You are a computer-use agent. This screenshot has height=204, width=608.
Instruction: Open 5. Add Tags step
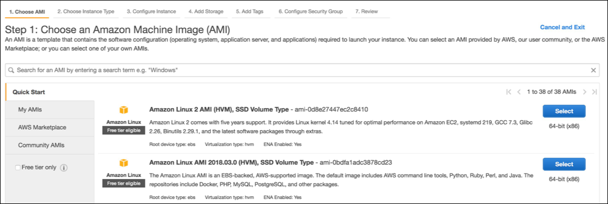point(250,12)
